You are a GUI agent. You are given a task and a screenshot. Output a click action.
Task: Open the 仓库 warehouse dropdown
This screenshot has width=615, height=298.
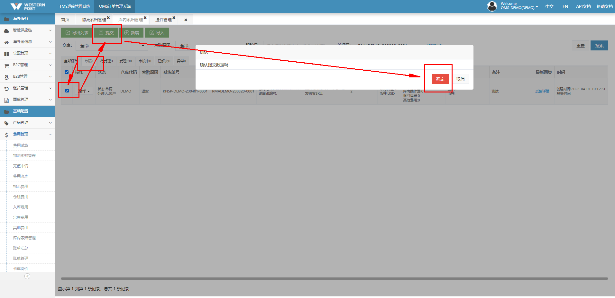point(112,46)
